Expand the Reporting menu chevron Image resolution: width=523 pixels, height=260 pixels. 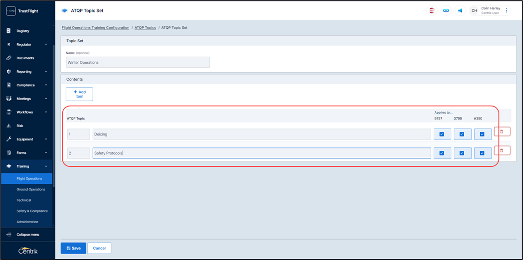pyautogui.click(x=46, y=72)
